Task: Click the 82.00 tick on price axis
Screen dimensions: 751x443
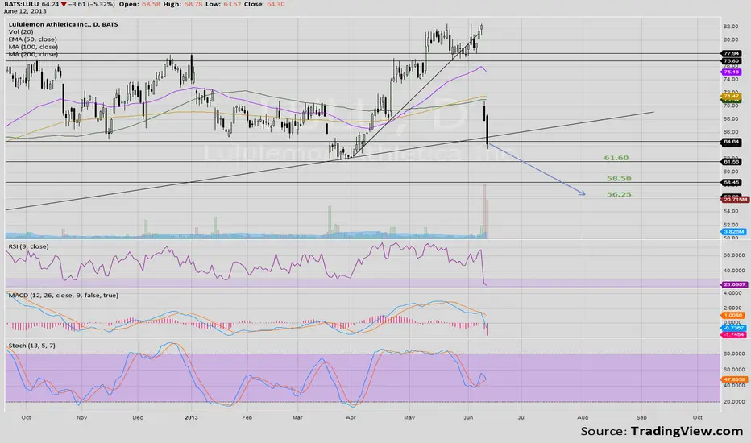Action: pyautogui.click(x=730, y=27)
